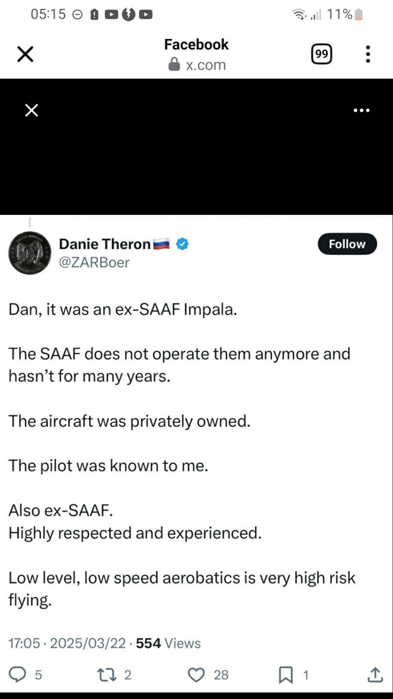393x699 pixels.
Task: Open the tab switcher showing 99 tabs
Action: (321, 54)
